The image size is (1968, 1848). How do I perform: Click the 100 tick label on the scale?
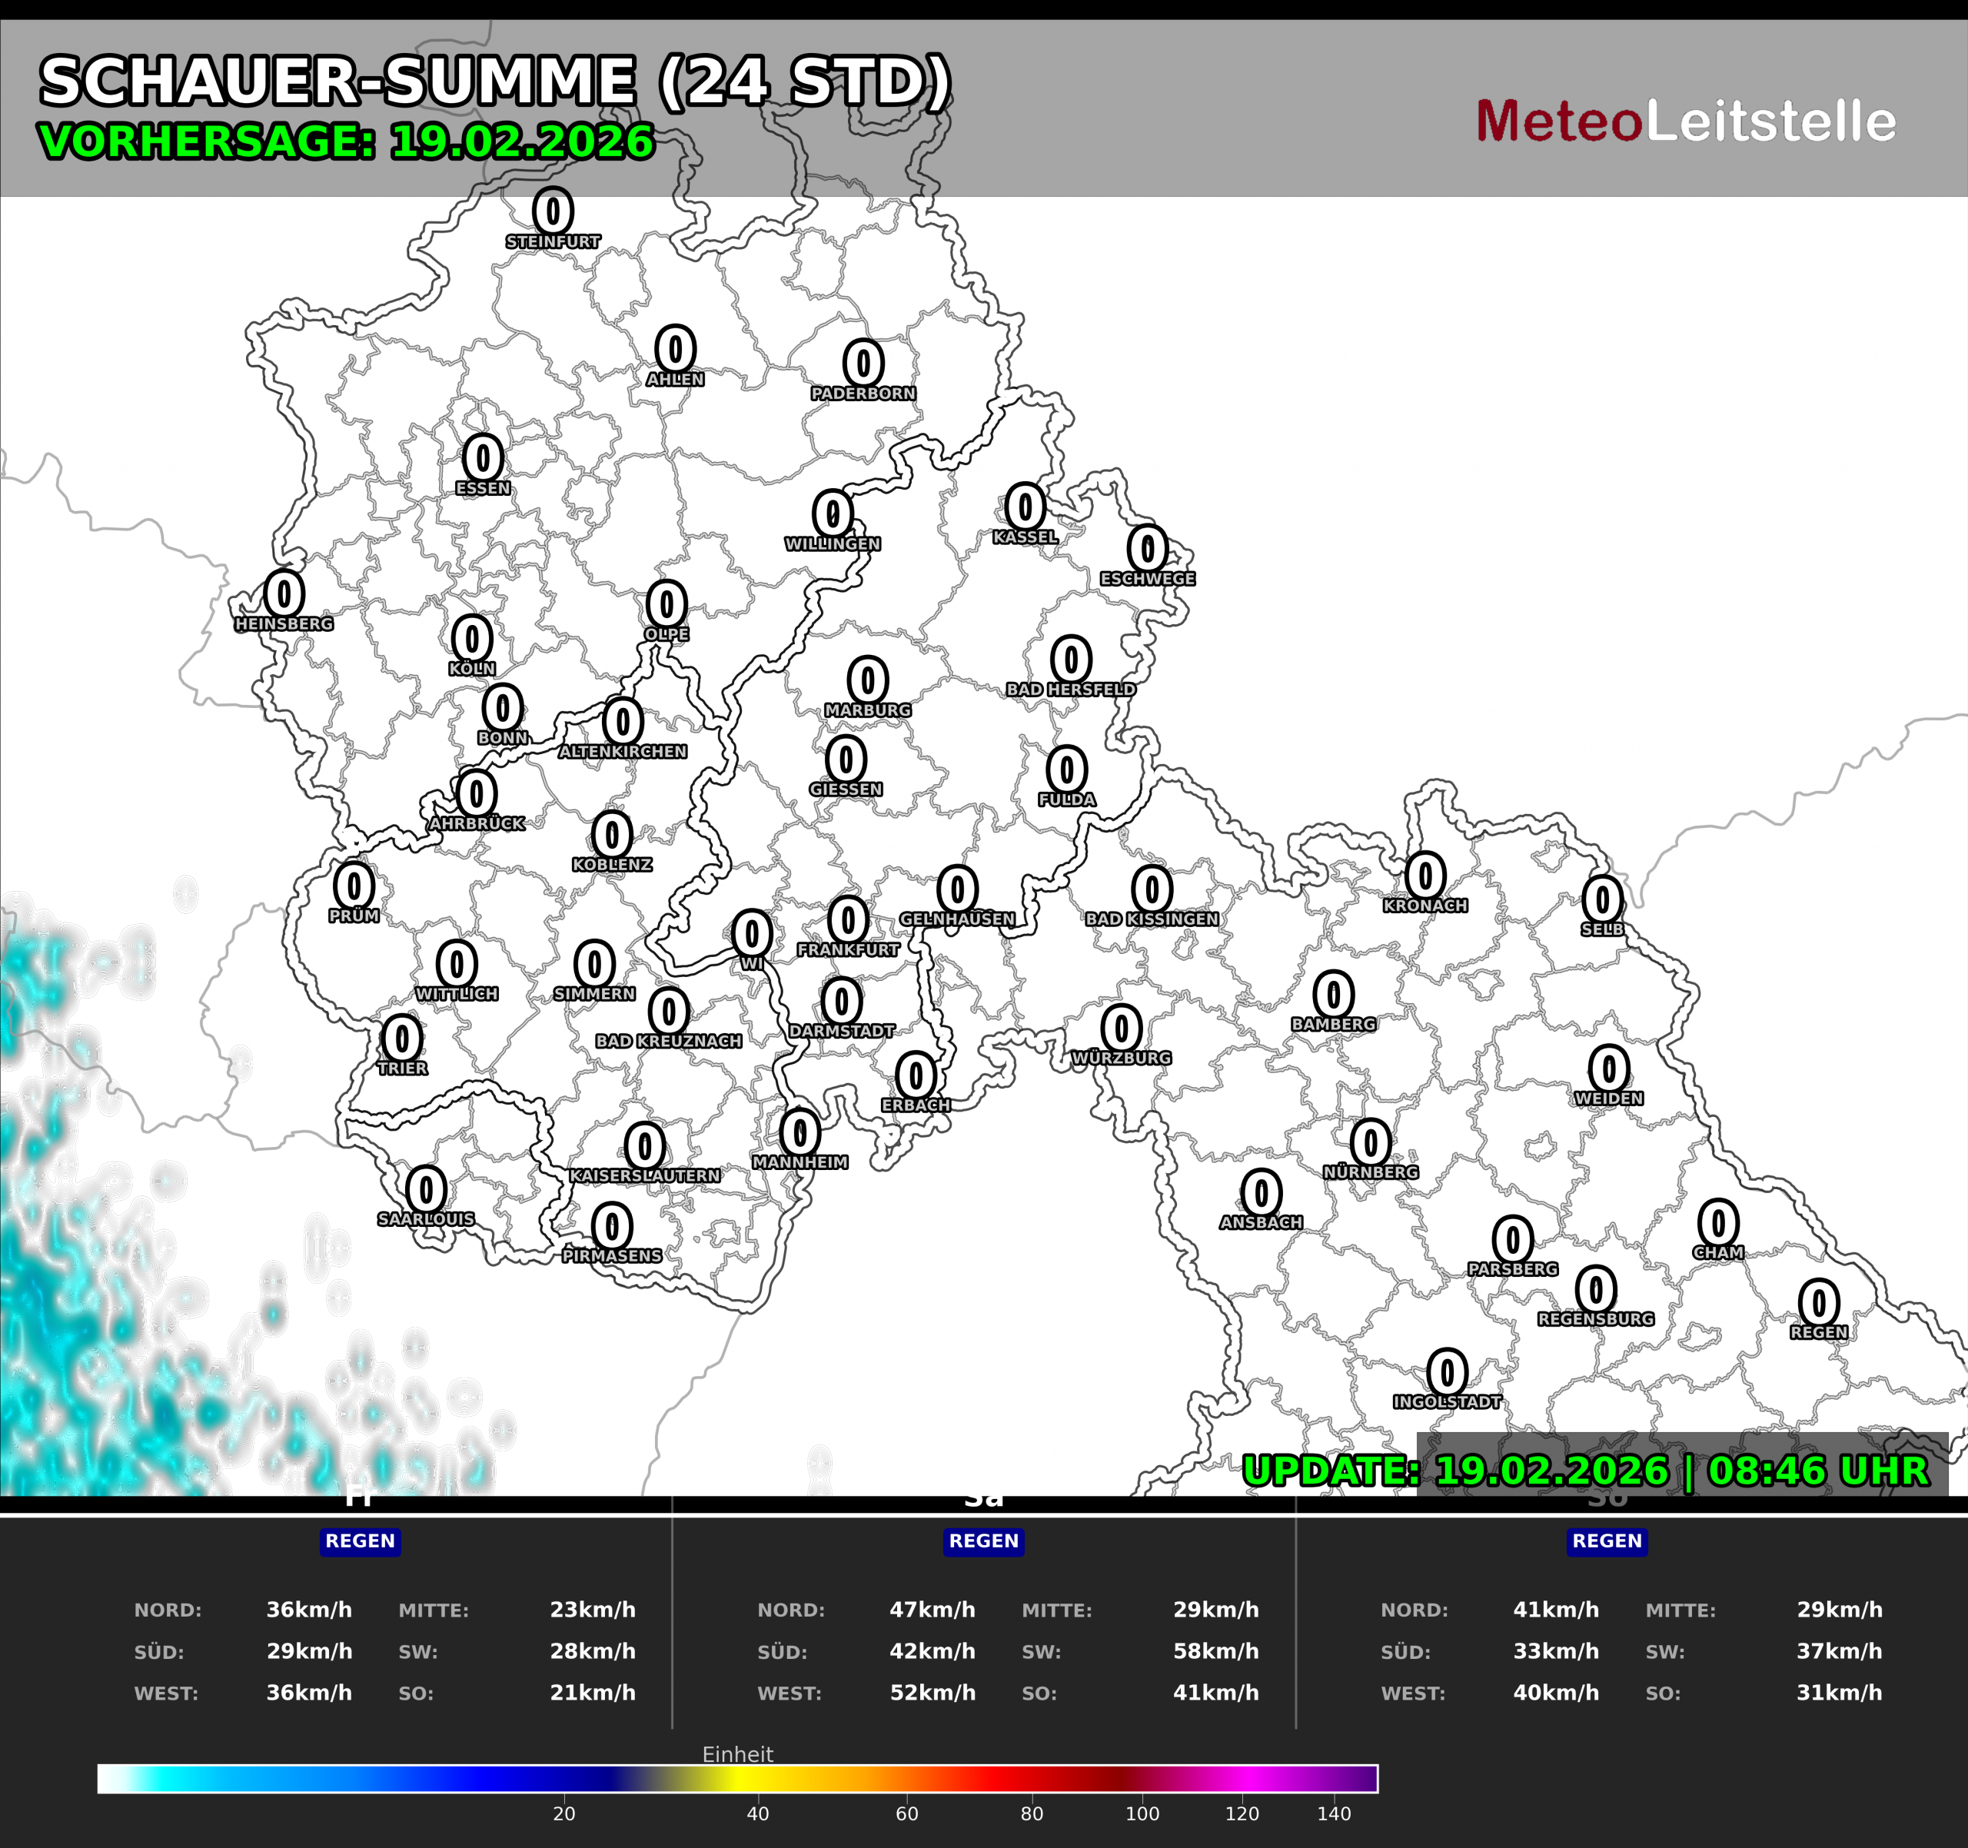tap(1142, 1813)
